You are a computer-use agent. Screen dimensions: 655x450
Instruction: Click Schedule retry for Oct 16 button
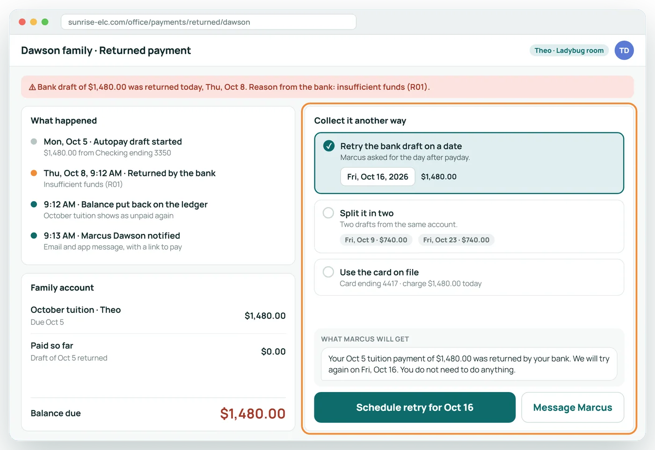pyautogui.click(x=415, y=407)
